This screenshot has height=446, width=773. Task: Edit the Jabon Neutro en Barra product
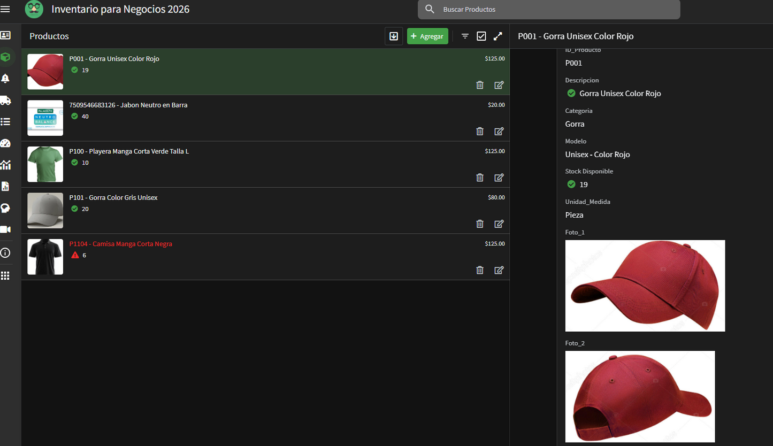coord(499,131)
